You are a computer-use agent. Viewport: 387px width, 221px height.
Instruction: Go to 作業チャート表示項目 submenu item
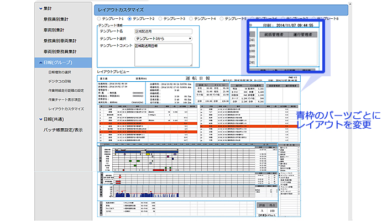click(65, 99)
